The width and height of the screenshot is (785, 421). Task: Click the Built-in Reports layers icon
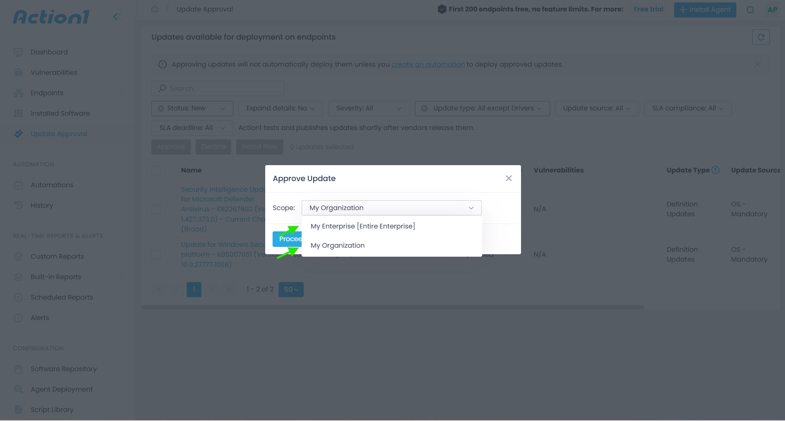(18, 277)
